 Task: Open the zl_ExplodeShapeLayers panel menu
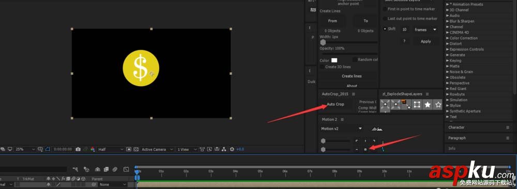tap(427, 94)
